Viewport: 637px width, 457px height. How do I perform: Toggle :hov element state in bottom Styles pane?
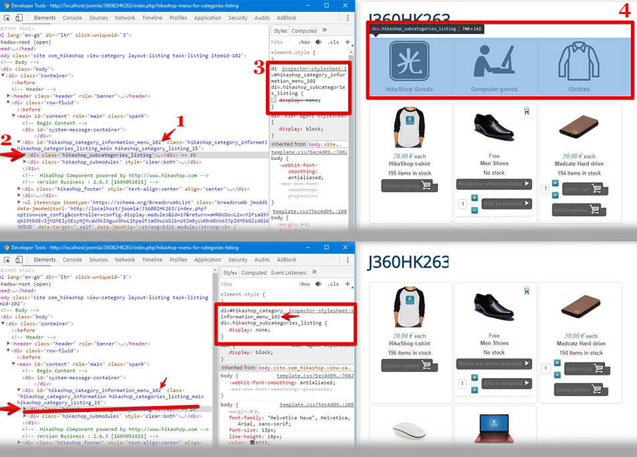pyautogui.click(x=304, y=284)
